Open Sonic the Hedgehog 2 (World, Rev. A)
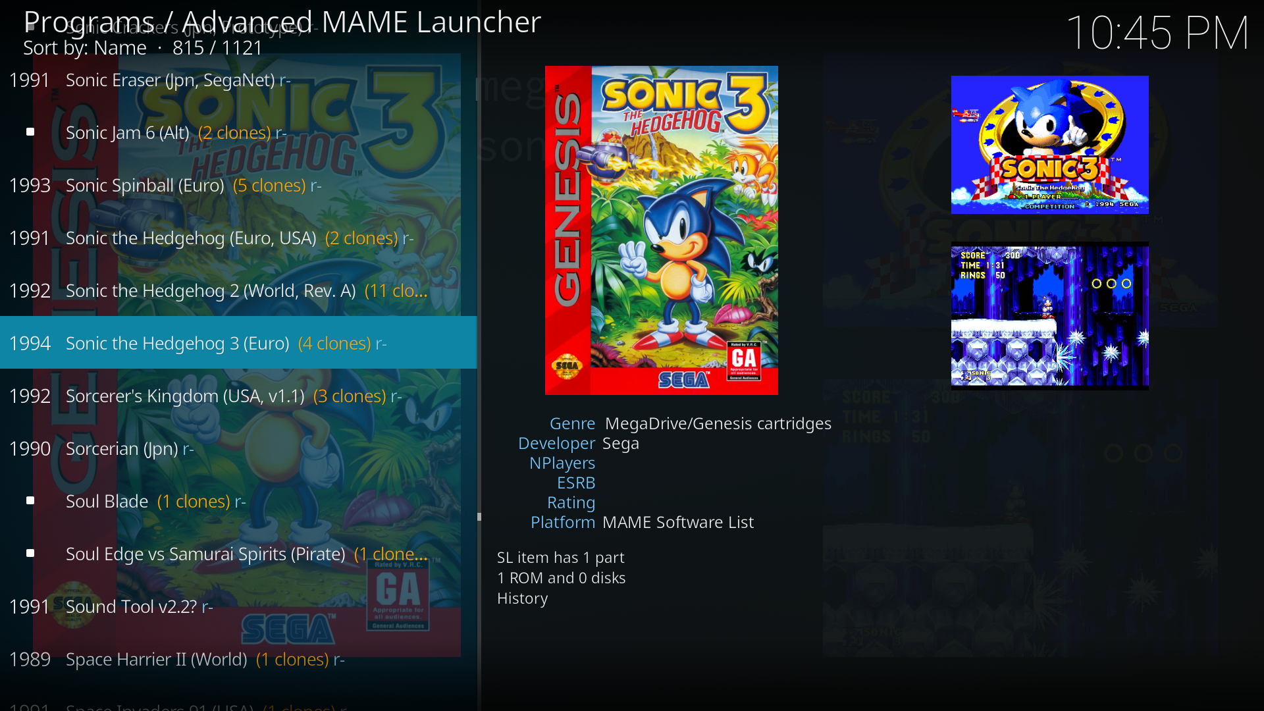This screenshot has width=1264, height=711. pyautogui.click(x=211, y=290)
